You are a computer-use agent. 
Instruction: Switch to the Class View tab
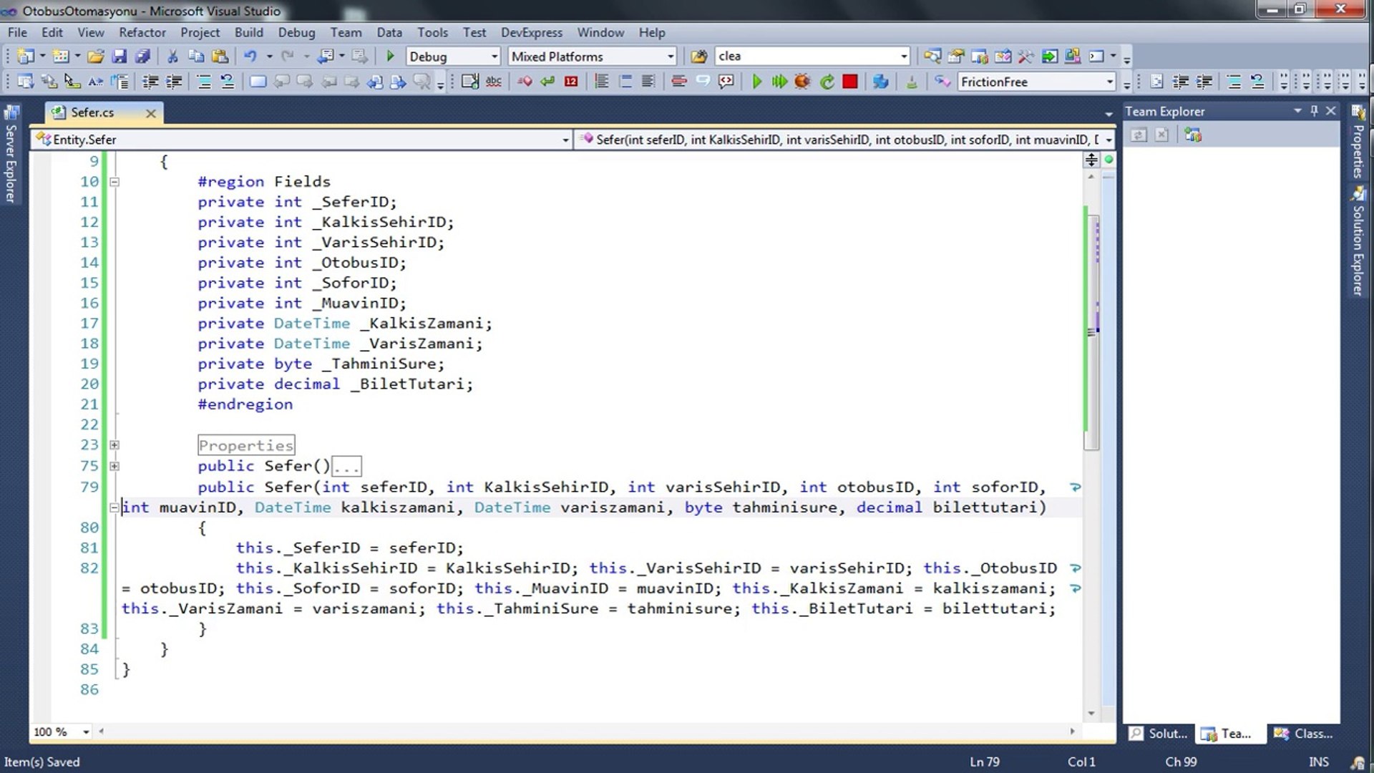(x=1305, y=734)
